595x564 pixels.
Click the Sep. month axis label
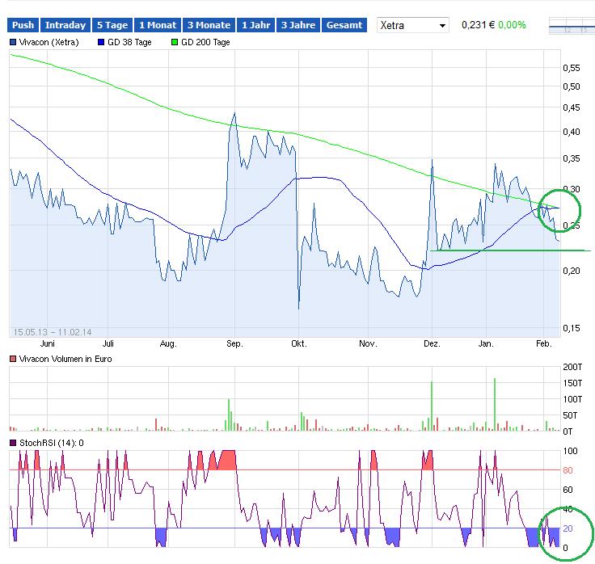234,343
